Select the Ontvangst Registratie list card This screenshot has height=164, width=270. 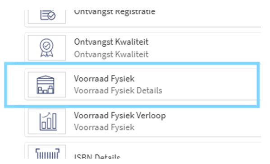click(143, 19)
